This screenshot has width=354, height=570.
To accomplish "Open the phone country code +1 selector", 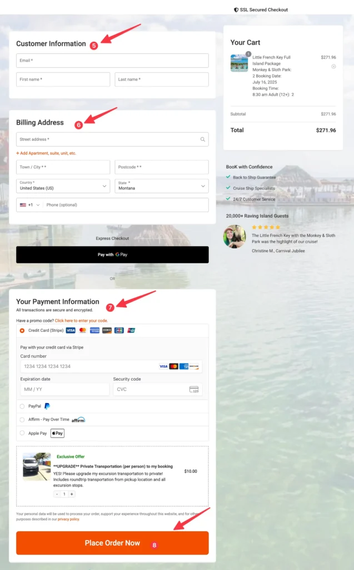I will pos(30,205).
